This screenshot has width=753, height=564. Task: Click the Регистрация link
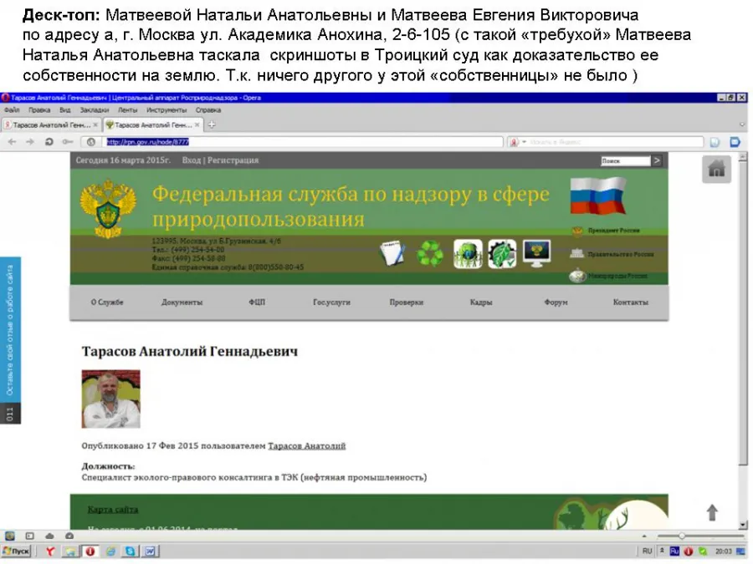pyautogui.click(x=233, y=160)
